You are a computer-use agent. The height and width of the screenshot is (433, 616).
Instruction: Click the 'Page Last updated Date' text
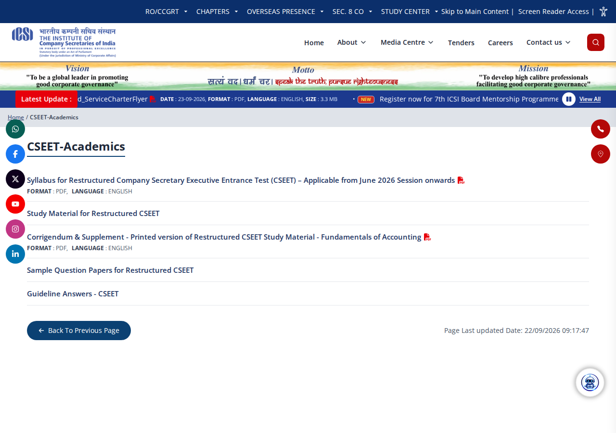tap(516, 331)
